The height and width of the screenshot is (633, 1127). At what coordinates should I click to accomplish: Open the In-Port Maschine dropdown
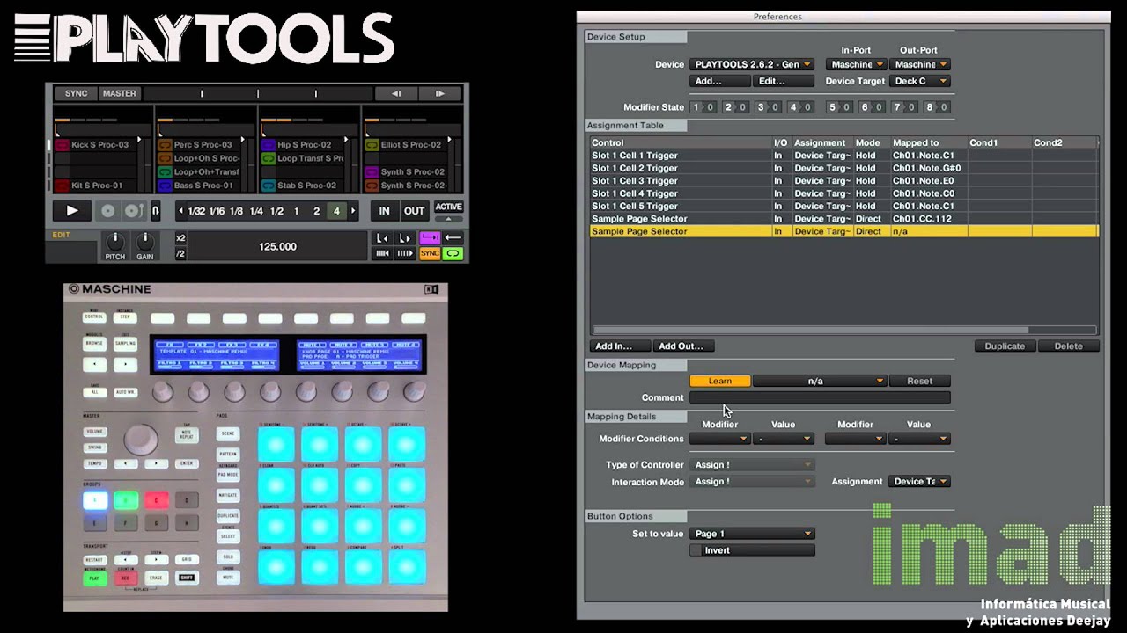tap(856, 64)
